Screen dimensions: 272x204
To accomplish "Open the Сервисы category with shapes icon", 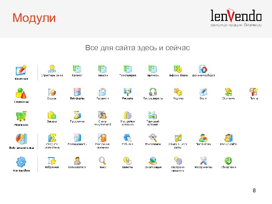I will click(21, 93).
